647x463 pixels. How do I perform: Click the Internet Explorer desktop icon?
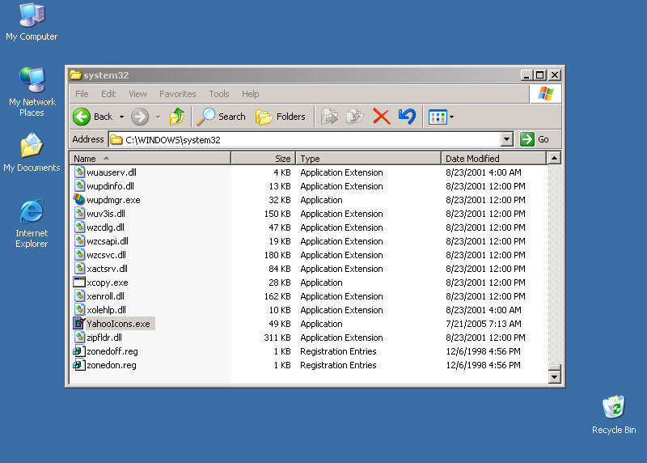pos(32,224)
